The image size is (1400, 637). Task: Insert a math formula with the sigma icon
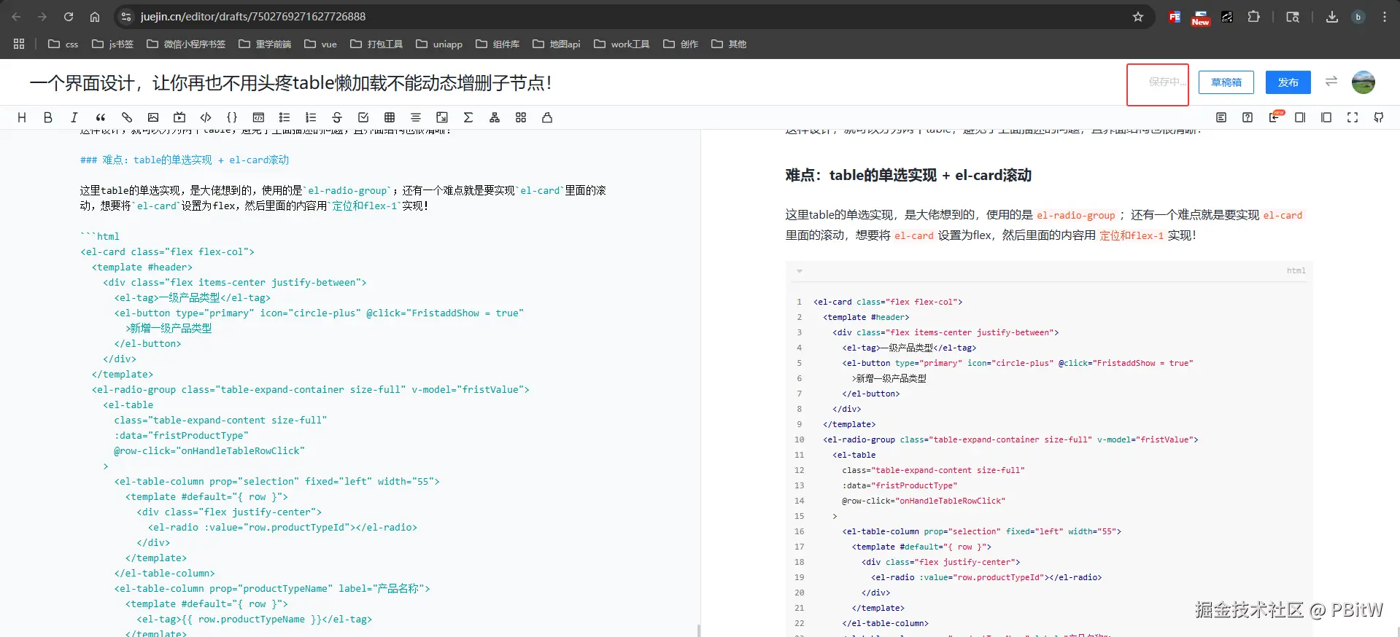point(468,117)
